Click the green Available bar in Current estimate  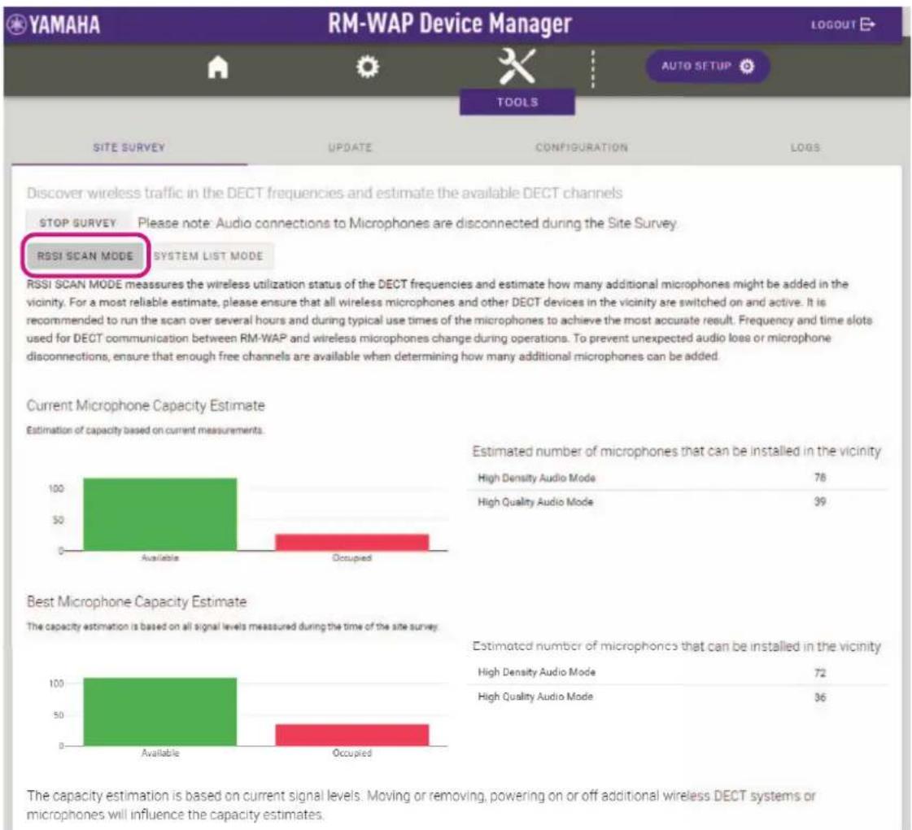[x=160, y=514]
